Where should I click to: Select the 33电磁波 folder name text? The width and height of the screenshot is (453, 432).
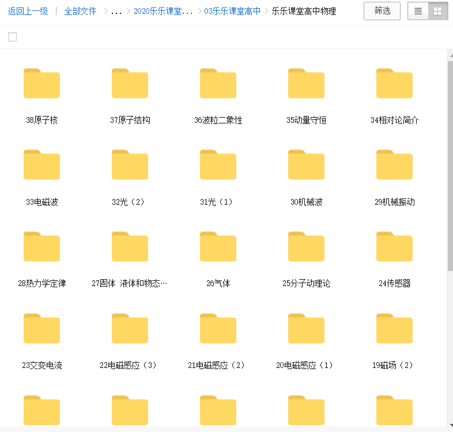tap(42, 202)
